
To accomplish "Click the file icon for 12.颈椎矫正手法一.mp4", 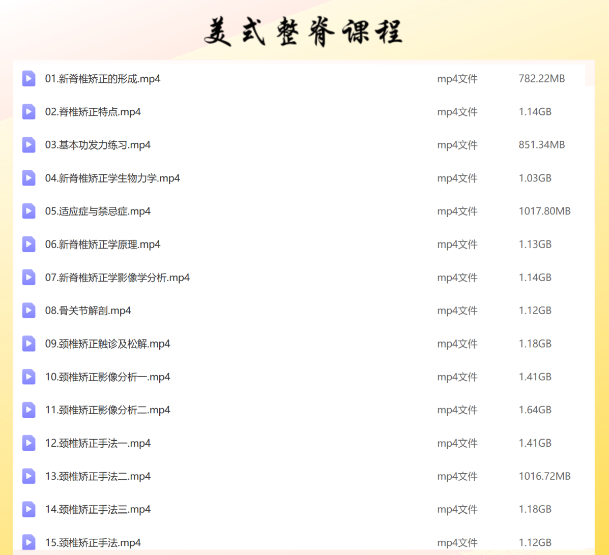I will pos(28,443).
